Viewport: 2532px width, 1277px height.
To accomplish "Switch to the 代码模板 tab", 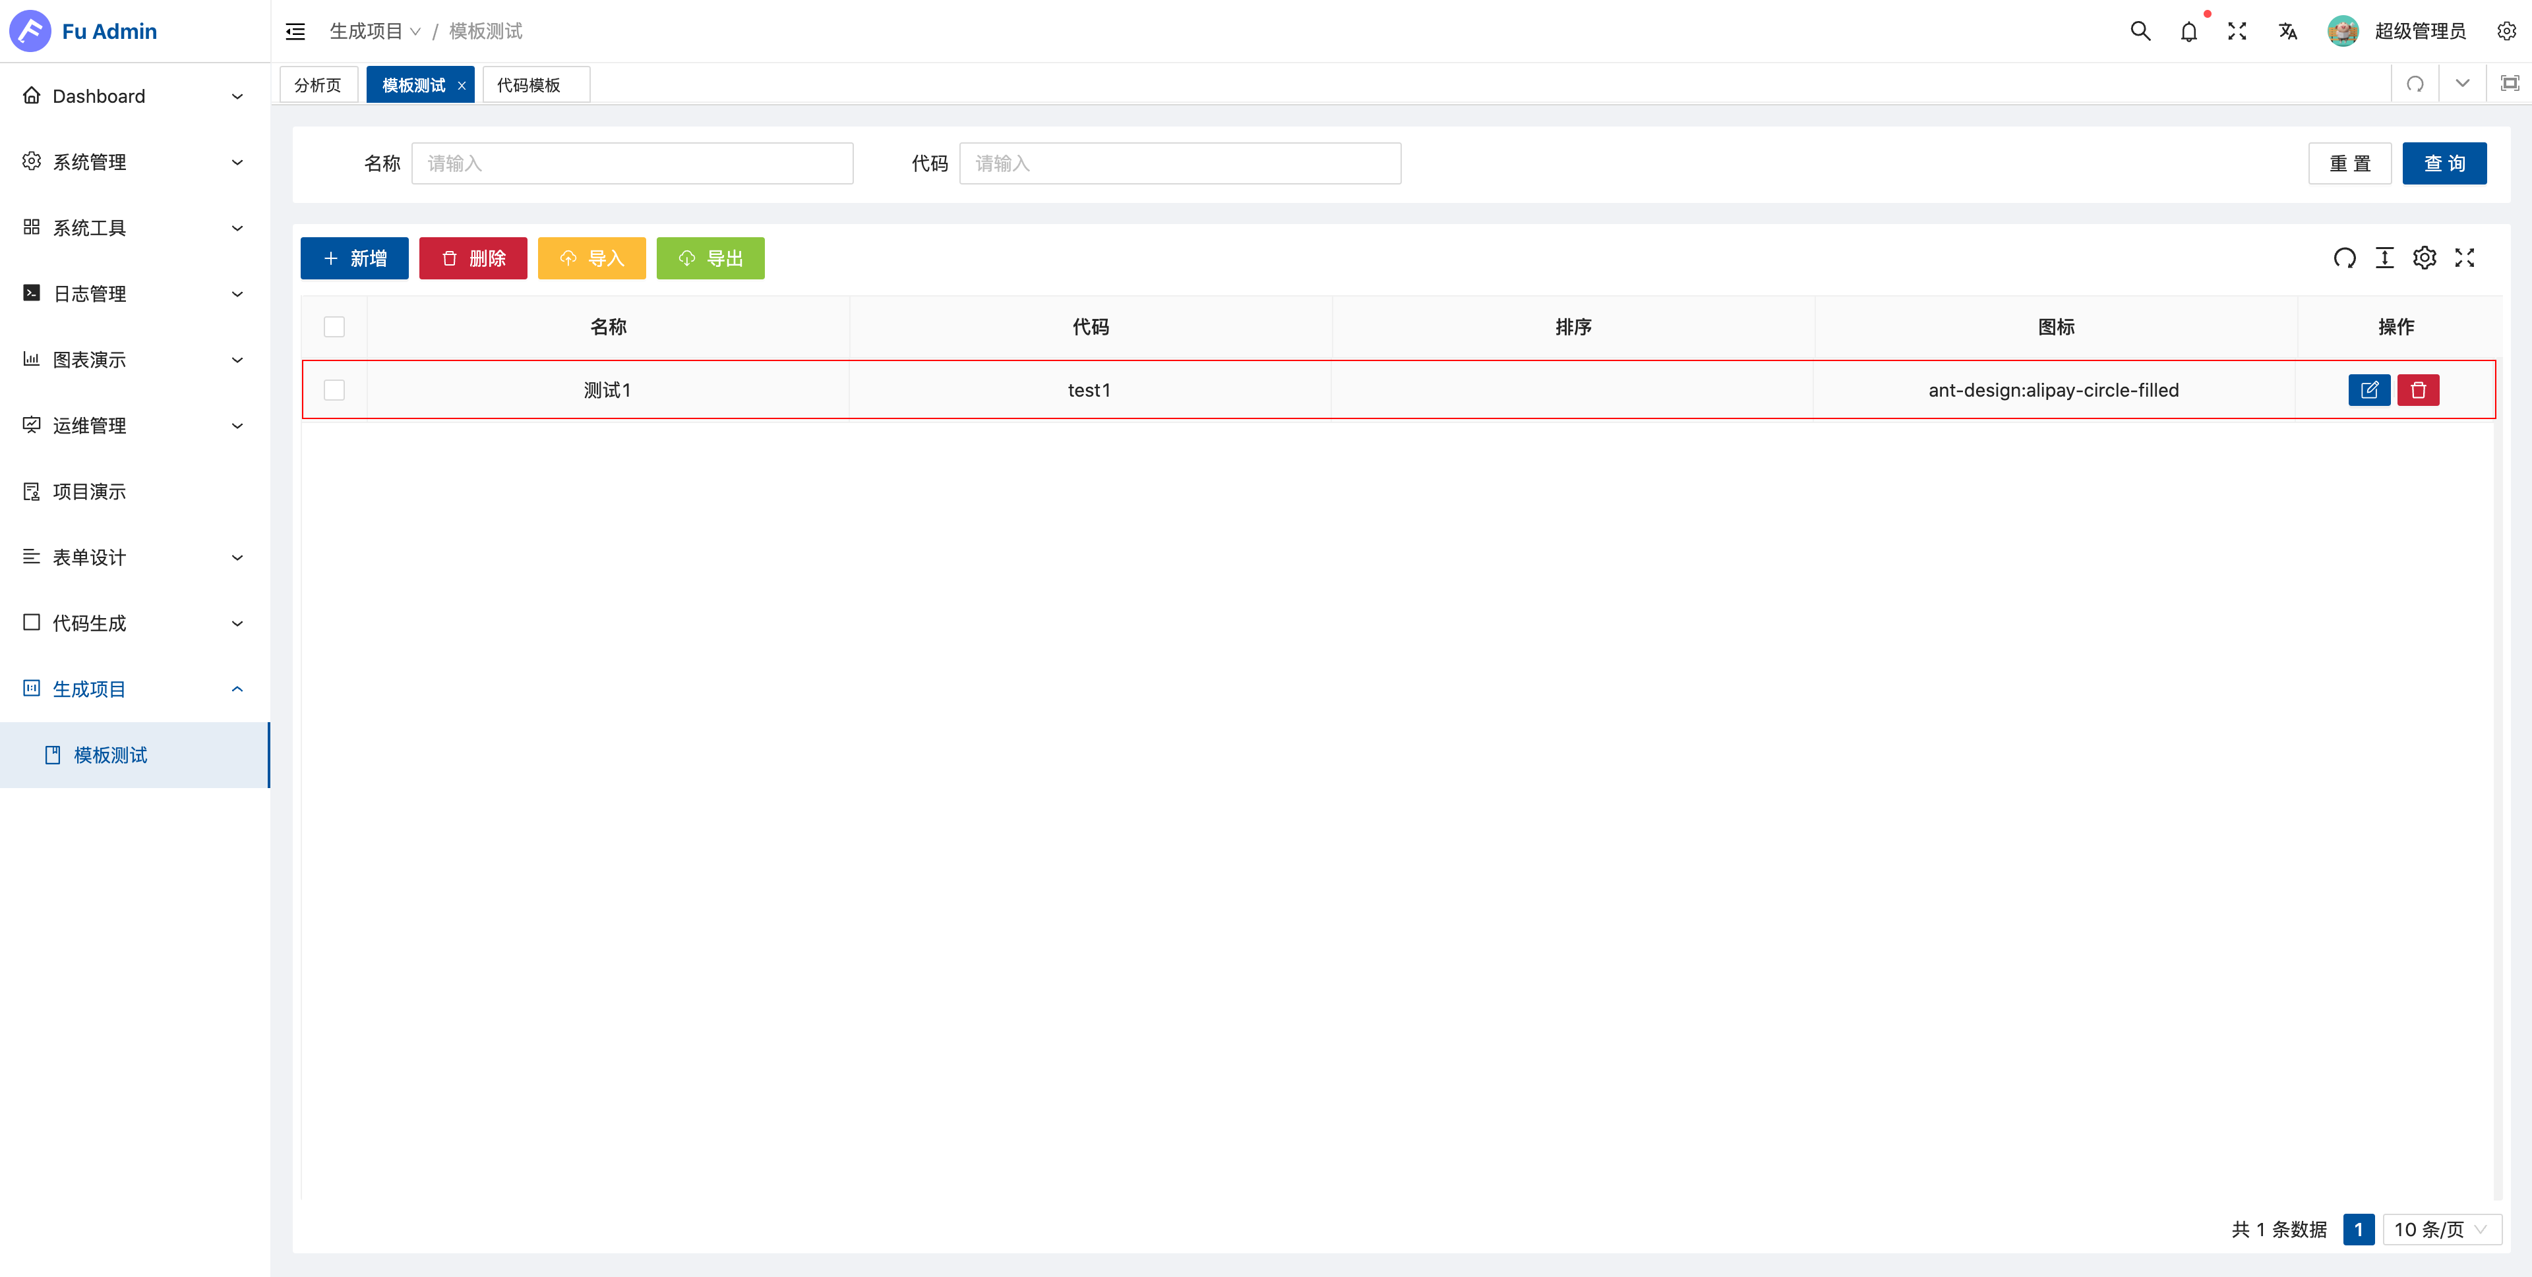I will click(x=527, y=84).
